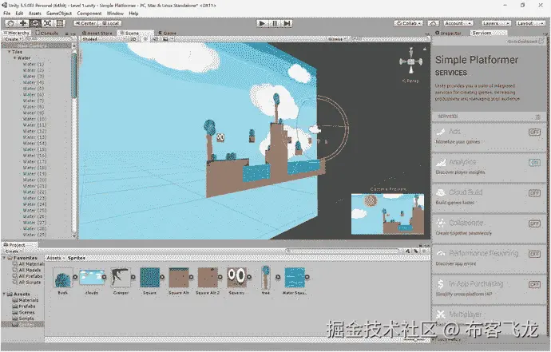The image size is (551, 352).
Task: Select the Rotate tool
Action: [35, 23]
